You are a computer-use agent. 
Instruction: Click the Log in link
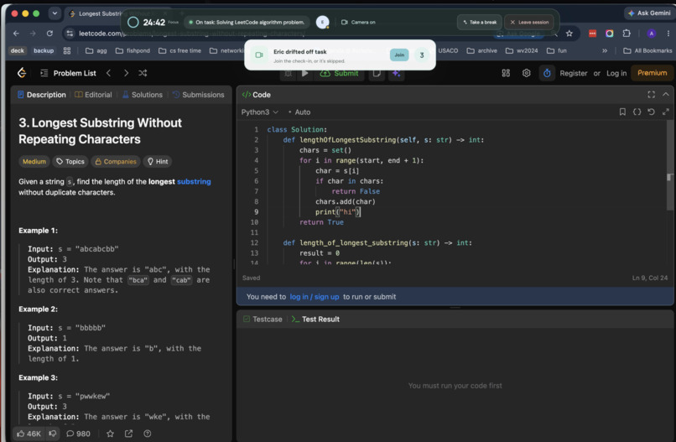coord(616,73)
